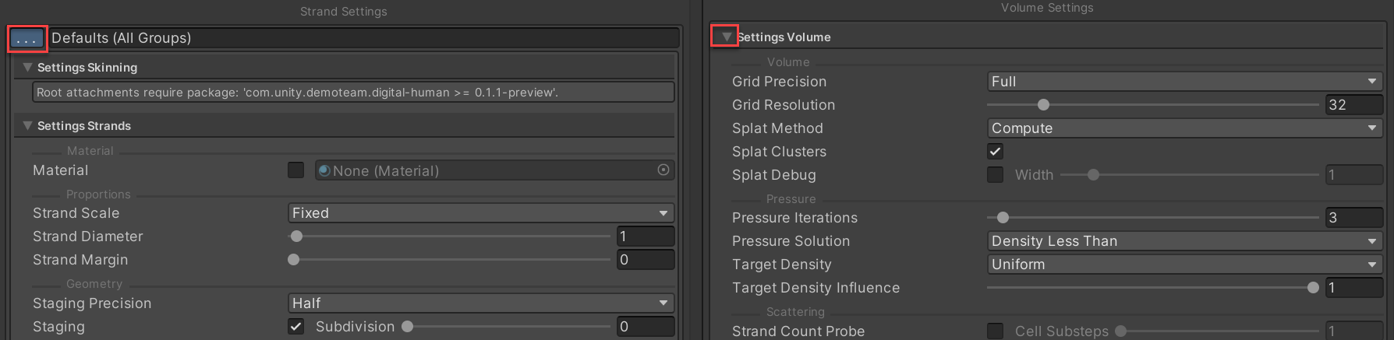This screenshot has height=340, width=1394.
Task: Disable the Staging checkbox
Action: click(296, 327)
